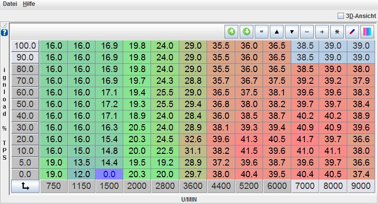Click the asterisk multiply button

click(x=337, y=32)
